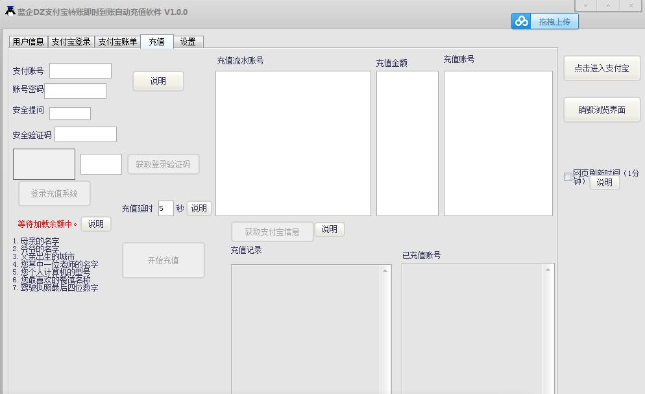
Task: Switch to the 用户信息 tab
Action: click(x=28, y=42)
